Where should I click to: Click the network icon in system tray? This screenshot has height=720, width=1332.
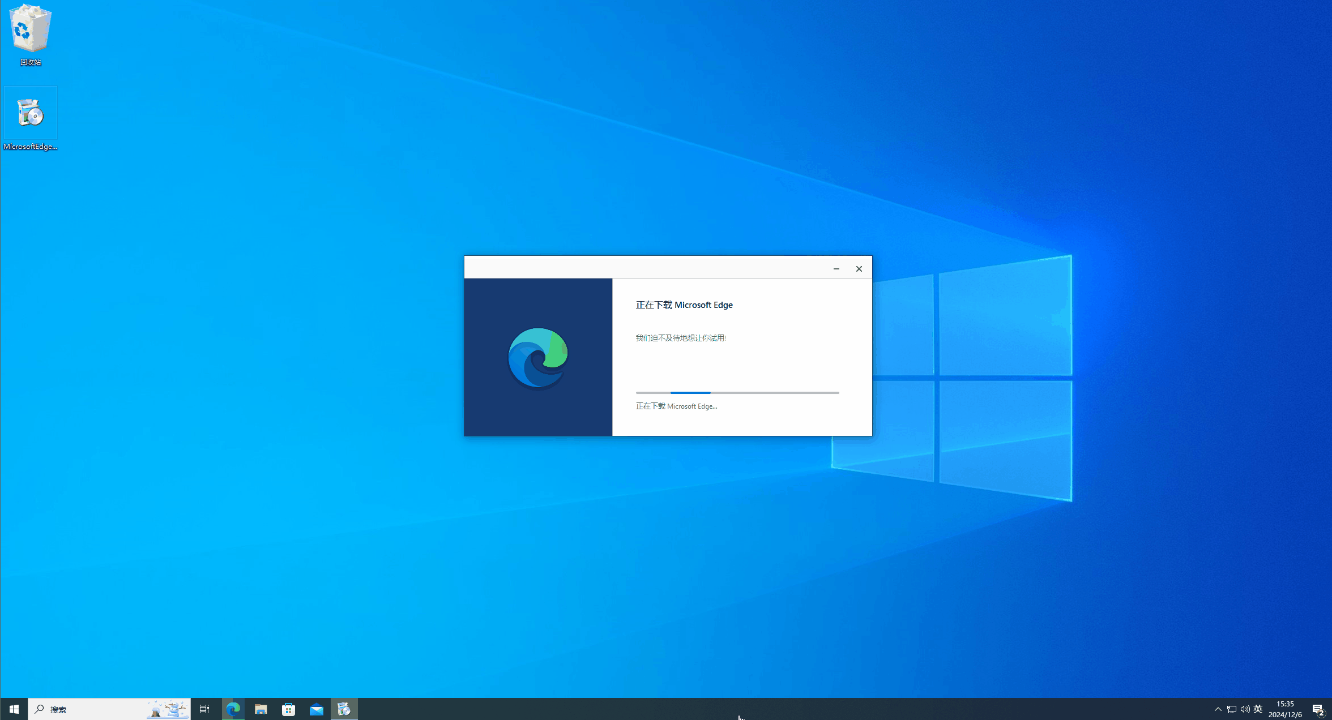[x=1231, y=709]
